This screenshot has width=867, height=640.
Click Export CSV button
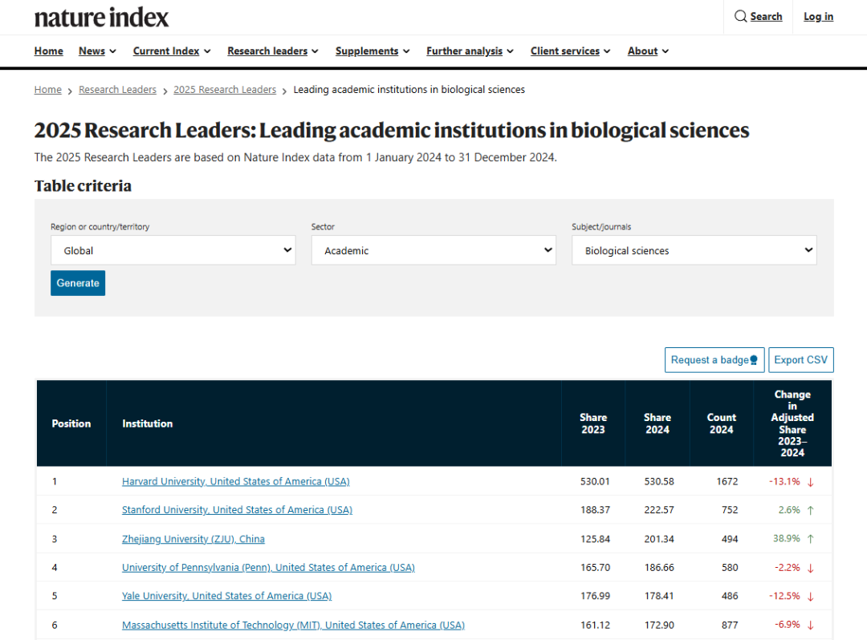pos(800,360)
